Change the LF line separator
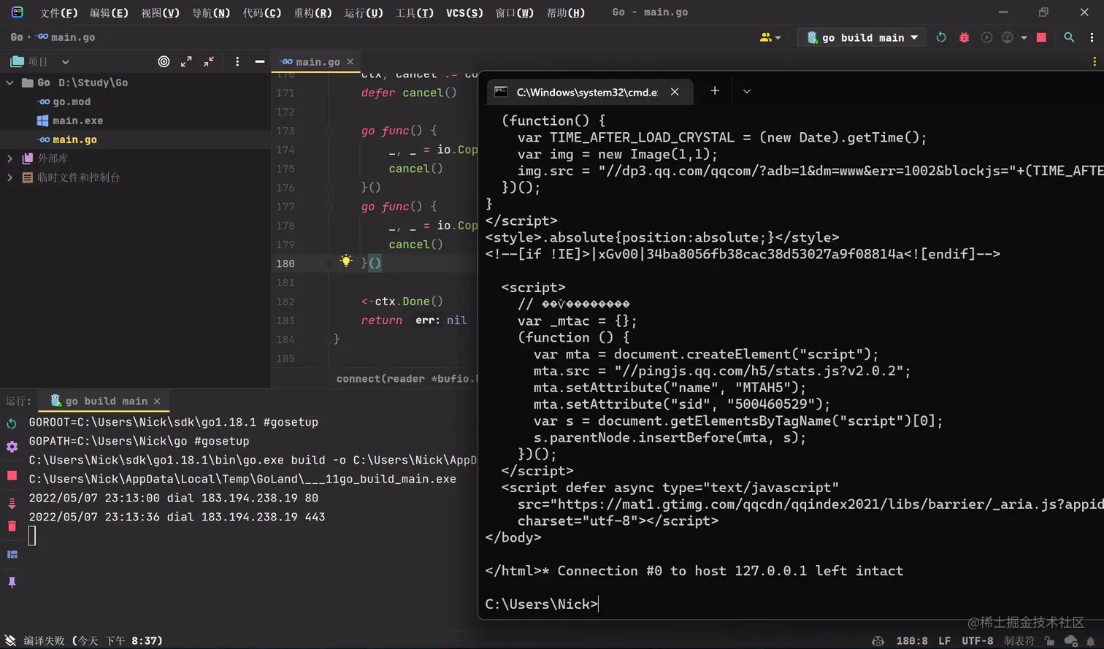The height and width of the screenshot is (649, 1104). coord(945,641)
